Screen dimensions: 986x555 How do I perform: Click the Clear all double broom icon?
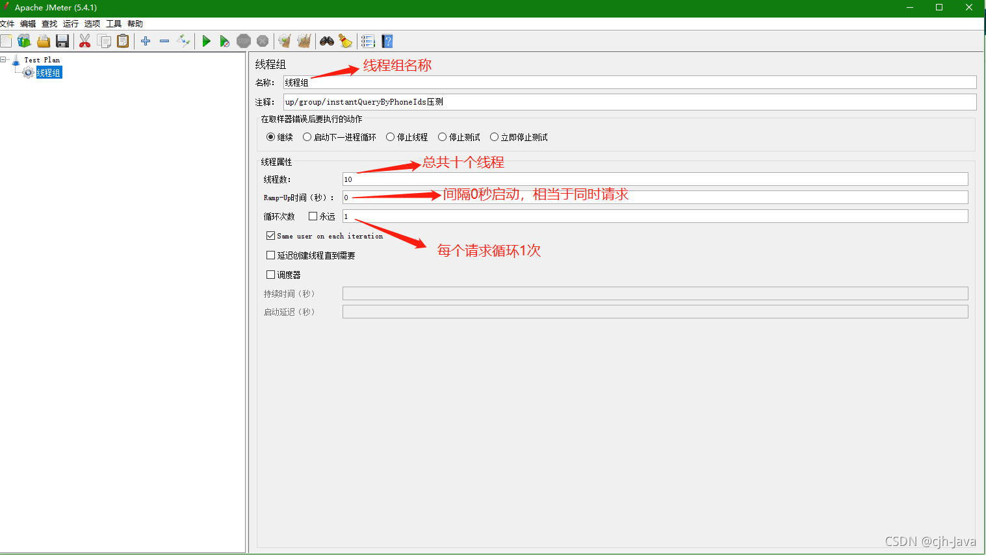(x=304, y=42)
